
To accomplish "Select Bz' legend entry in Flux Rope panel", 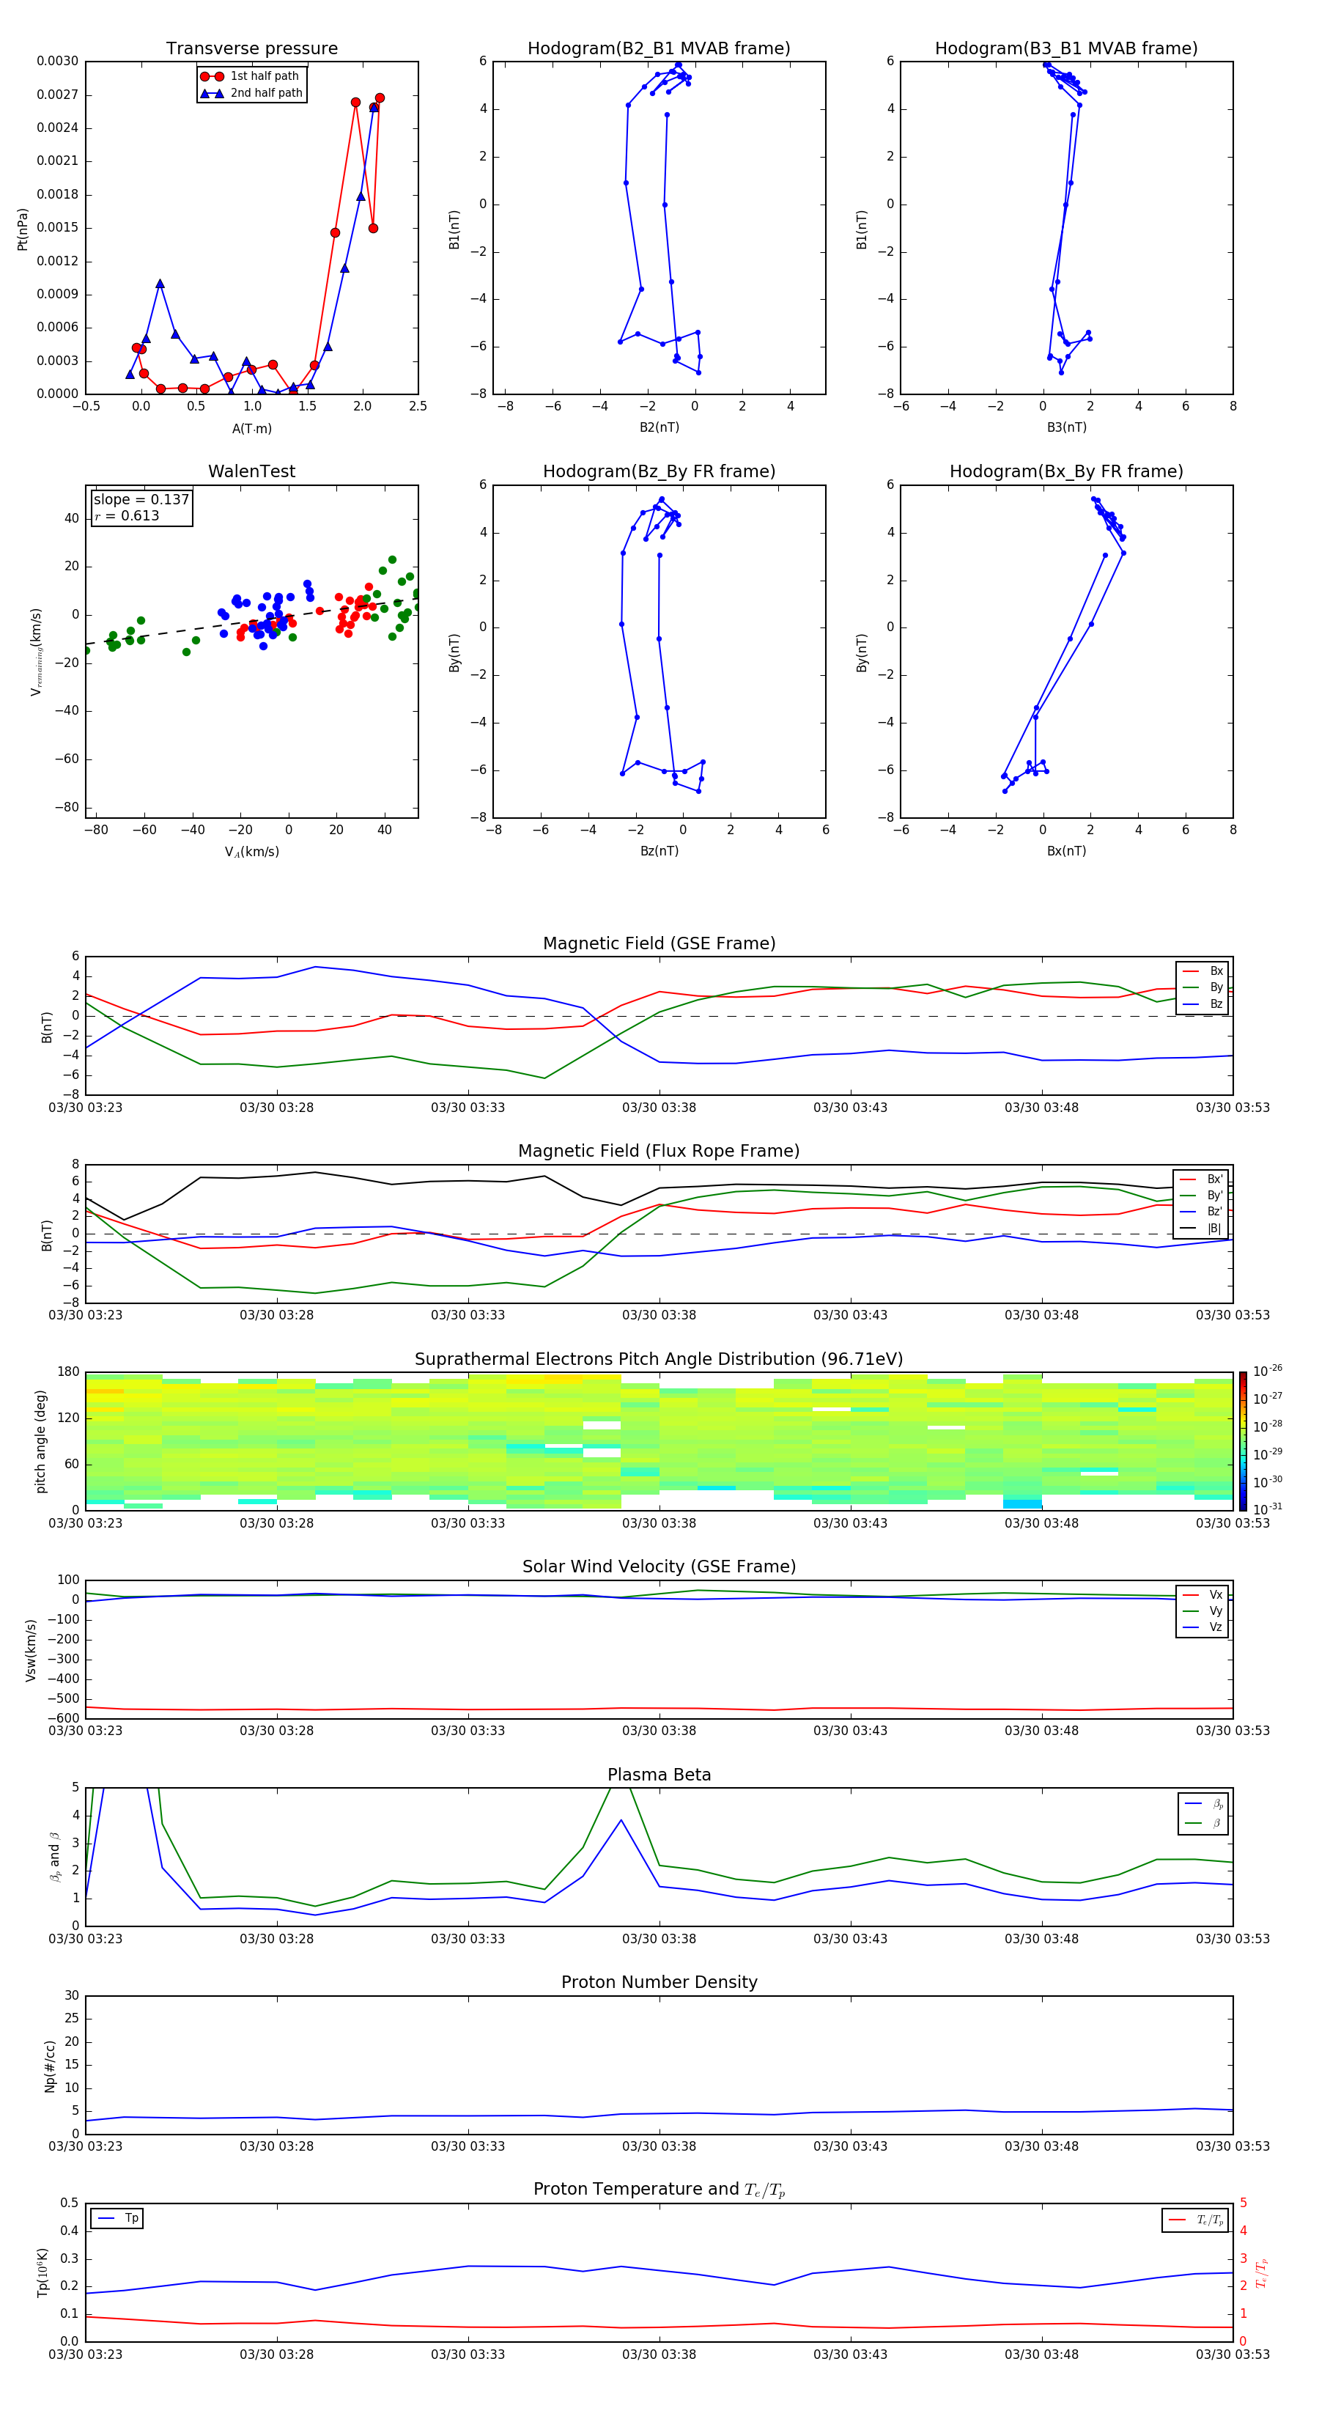I will [x=1202, y=1212].
